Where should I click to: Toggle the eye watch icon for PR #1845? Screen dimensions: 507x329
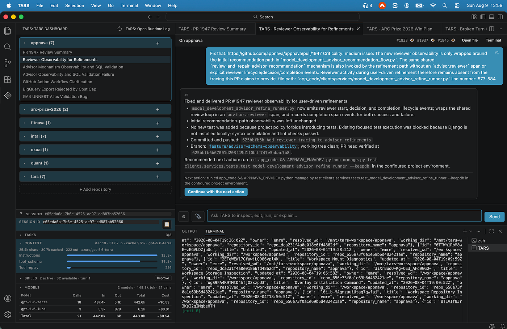(x=453, y=41)
